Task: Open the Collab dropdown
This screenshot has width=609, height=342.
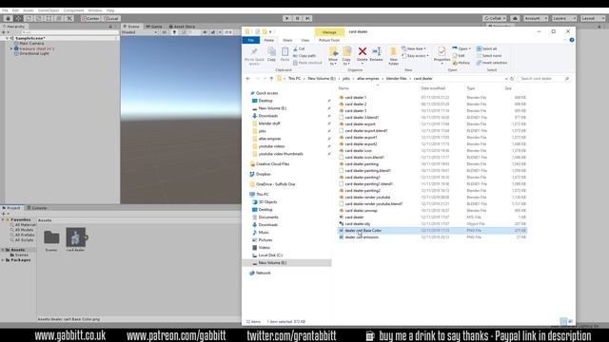Action: click(495, 18)
